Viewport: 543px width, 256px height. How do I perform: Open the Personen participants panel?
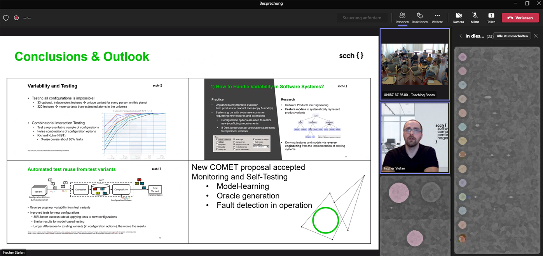pos(402,18)
